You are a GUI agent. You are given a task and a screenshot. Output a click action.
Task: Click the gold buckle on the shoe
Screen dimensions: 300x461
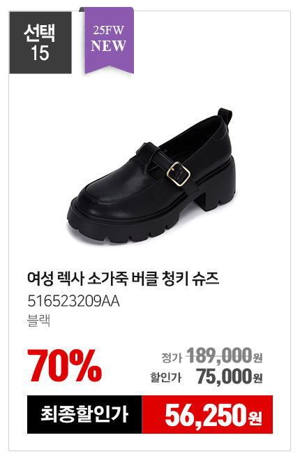pyautogui.click(x=178, y=174)
